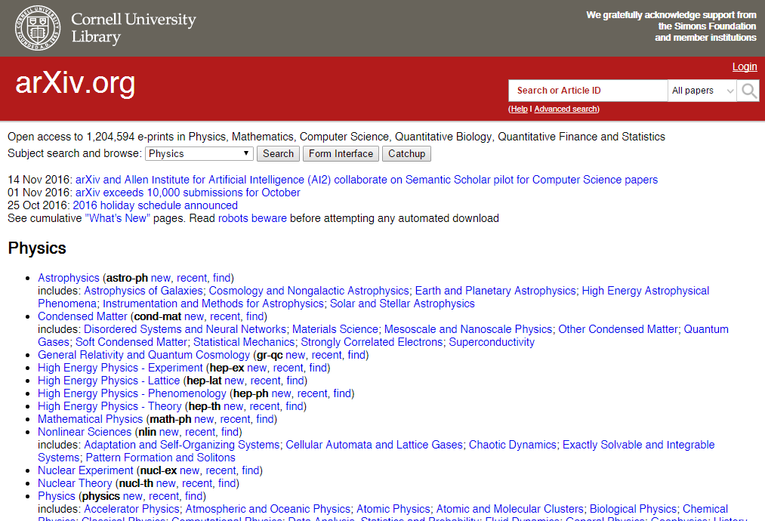
Task: Open 2016 holiday schedule announced link
Action: tap(155, 205)
